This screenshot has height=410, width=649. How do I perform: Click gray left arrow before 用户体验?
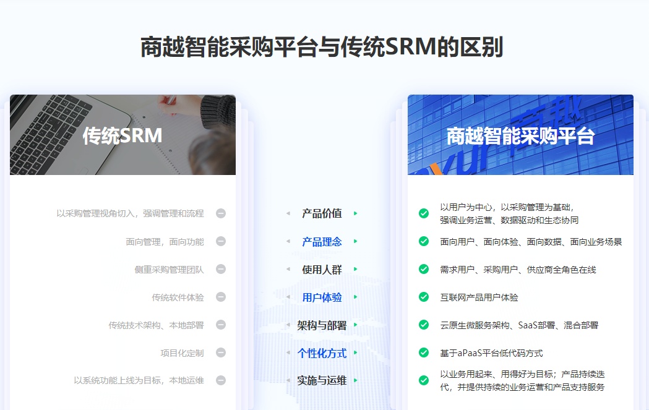coord(288,297)
